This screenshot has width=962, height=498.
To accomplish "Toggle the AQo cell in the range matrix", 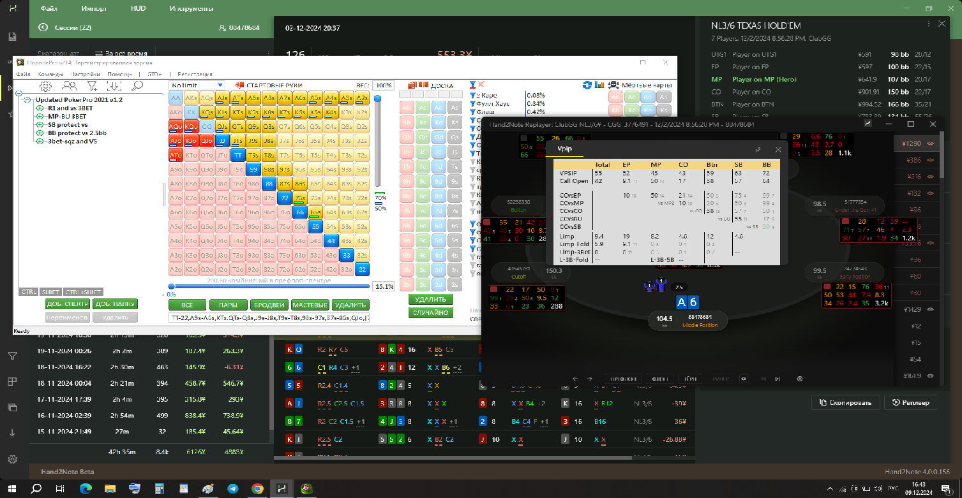I will 175,127.
